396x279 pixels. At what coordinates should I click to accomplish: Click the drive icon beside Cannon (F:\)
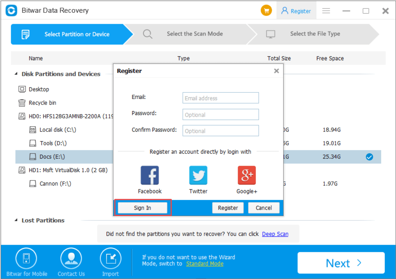(x=33, y=184)
